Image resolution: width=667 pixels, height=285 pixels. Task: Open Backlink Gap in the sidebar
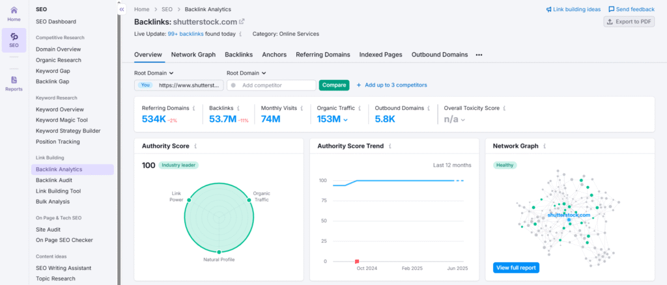click(52, 81)
